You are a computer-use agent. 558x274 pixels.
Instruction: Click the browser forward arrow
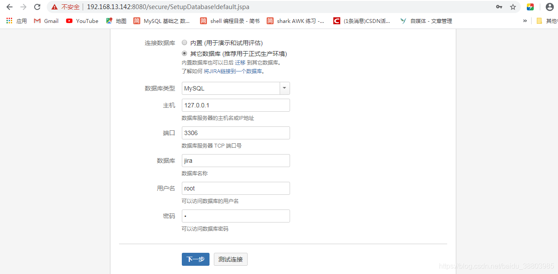click(23, 7)
